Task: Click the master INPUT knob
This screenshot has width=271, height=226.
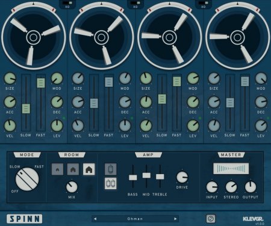Action: click(212, 187)
